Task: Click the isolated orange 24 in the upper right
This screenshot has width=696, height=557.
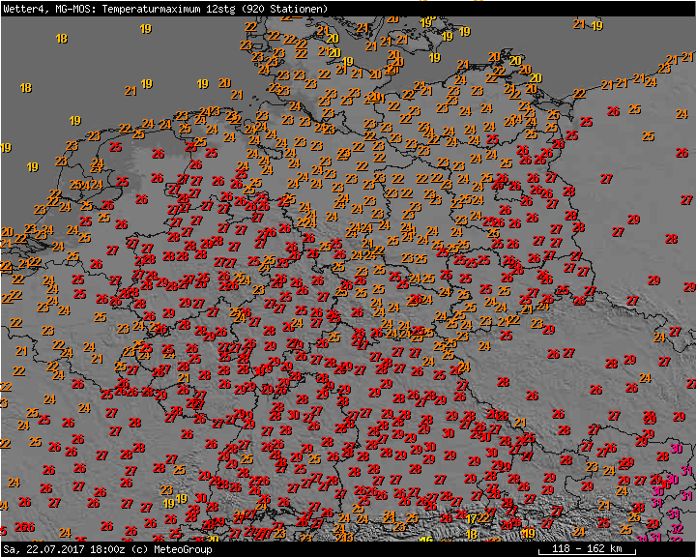Action: tap(682, 114)
